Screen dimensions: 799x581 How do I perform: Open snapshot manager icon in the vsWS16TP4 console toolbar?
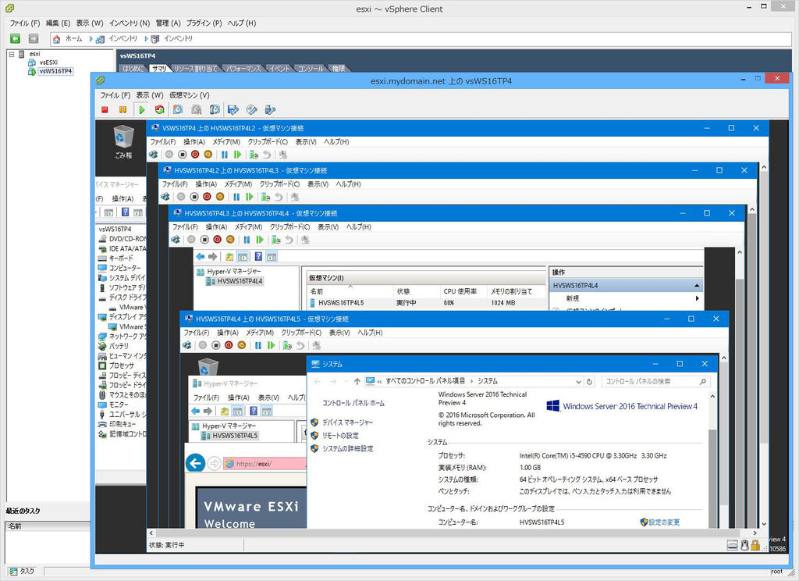point(215,109)
